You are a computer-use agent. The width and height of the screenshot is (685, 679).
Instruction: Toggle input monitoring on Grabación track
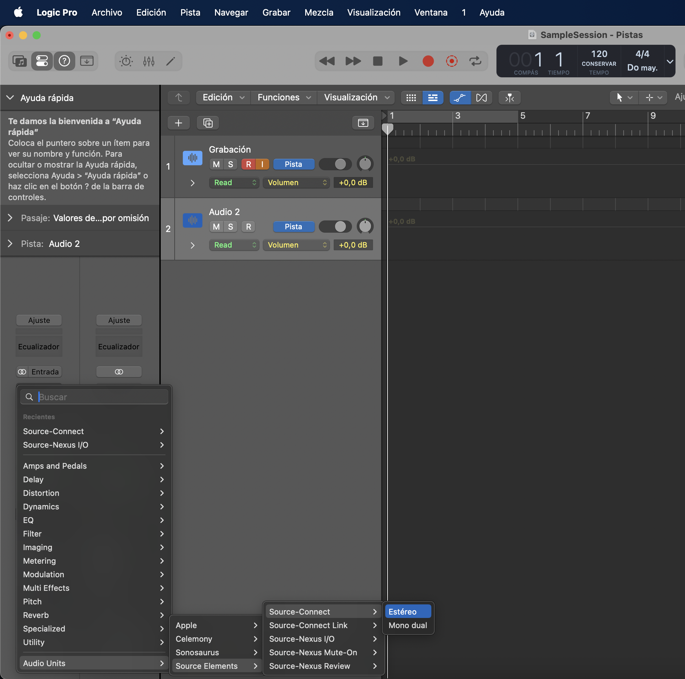262,164
